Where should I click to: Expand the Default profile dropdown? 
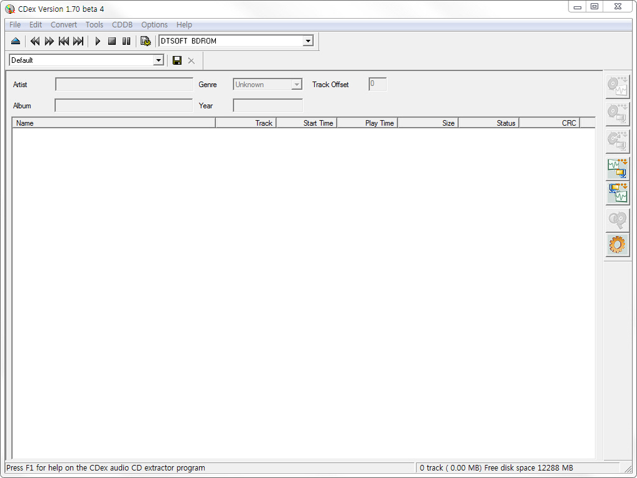pos(159,60)
